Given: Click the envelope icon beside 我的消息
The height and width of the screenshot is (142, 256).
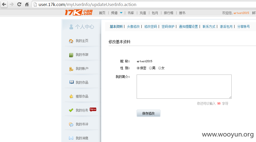Looking at the screenshot, I should click(x=71, y=138).
